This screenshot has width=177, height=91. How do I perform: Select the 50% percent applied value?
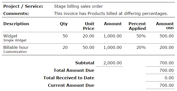click(x=141, y=36)
